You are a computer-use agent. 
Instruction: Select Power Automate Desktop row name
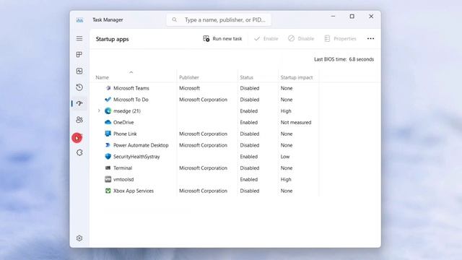141,145
